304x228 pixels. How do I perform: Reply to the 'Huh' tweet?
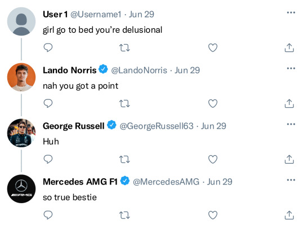(x=48, y=159)
